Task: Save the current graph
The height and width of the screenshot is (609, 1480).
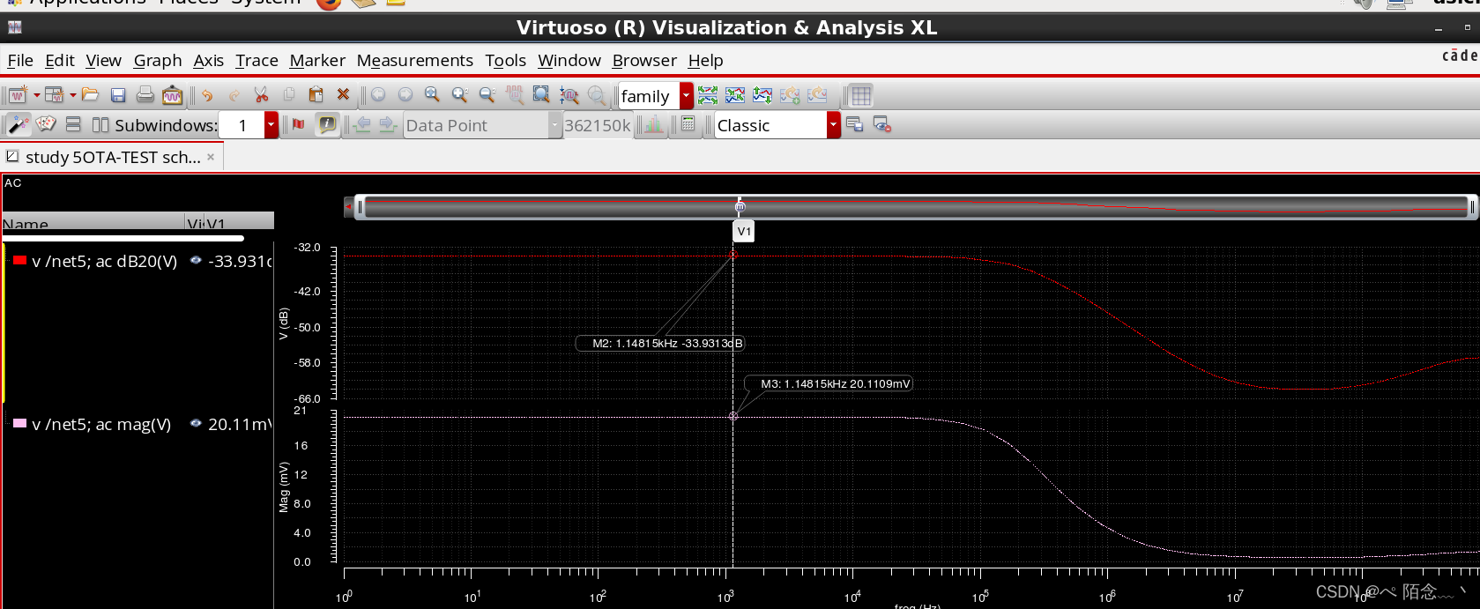Action: (x=118, y=95)
